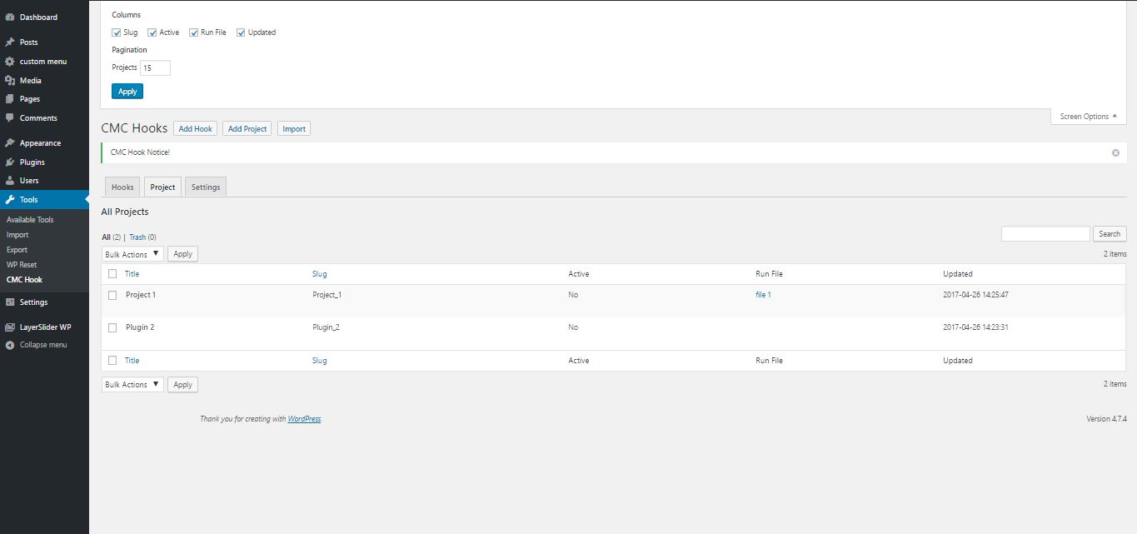This screenshot has width=1137, height=534.
Task: Click the Project_1 slug cell
Action: click(x=327, y=295)
